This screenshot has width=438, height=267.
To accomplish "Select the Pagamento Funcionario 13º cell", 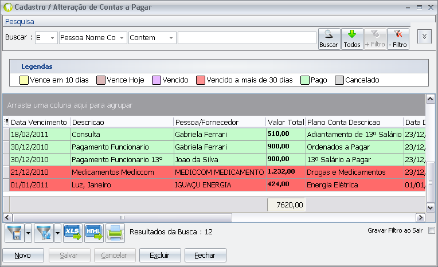I will coord(122,159).
